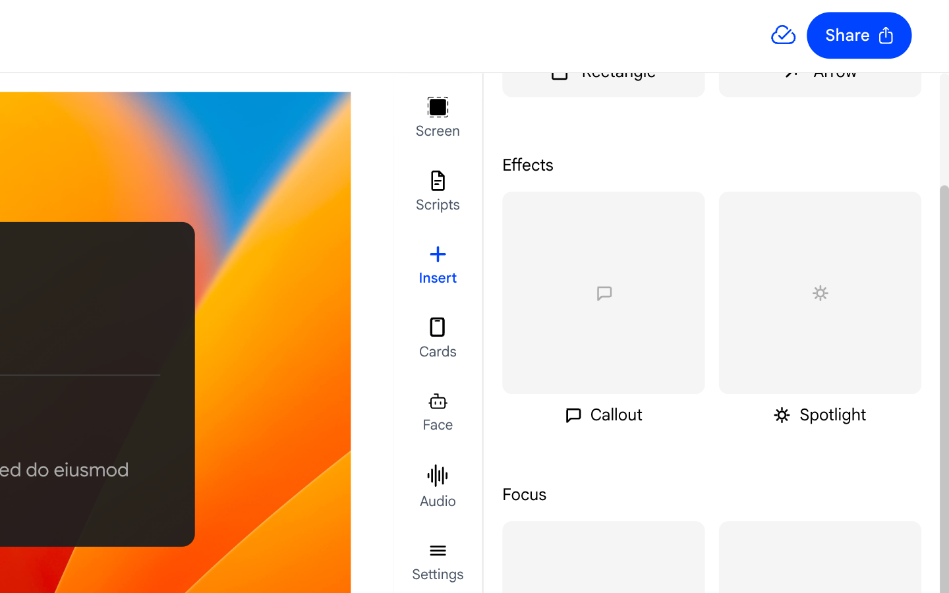Click the Share button
Image resolution: width=949 pixels, height=593 pixels.
pos(859,36)
